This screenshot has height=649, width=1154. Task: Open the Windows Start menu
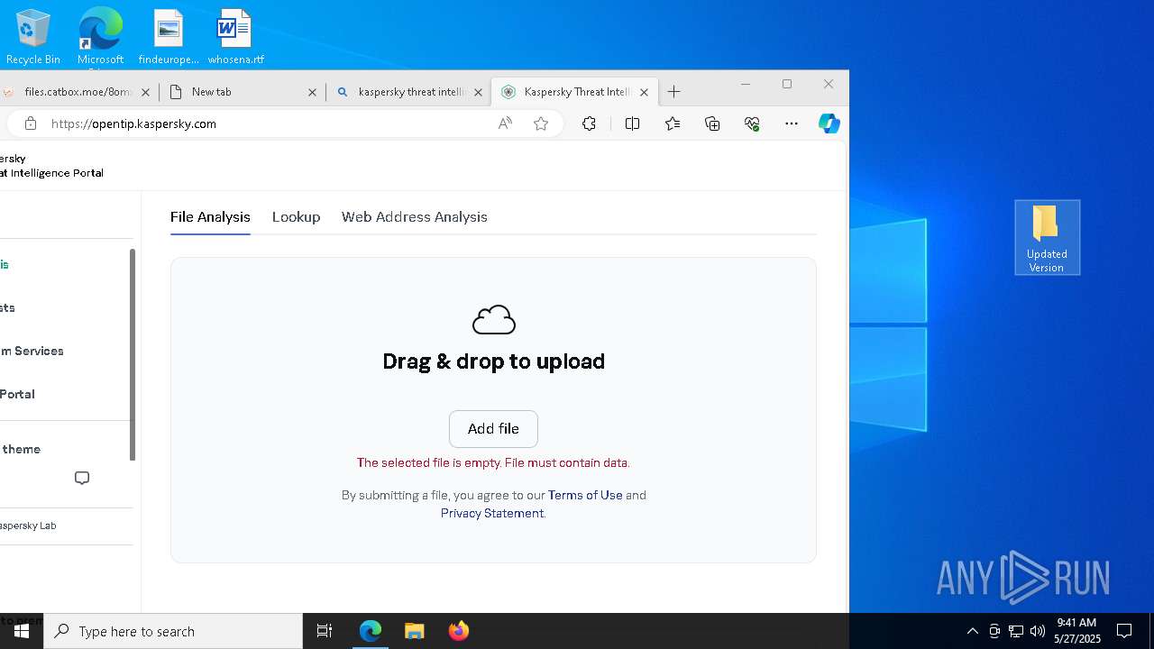pos(22,631)
